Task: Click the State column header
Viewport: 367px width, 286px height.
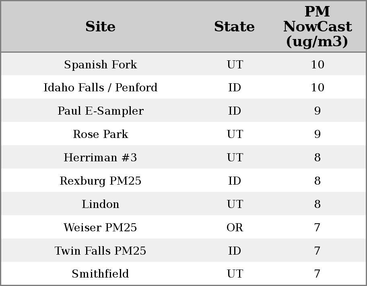Action: point(234,27)
